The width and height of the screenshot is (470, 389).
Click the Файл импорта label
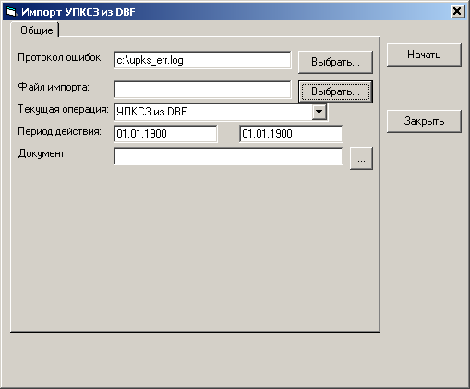click(54, 87)
